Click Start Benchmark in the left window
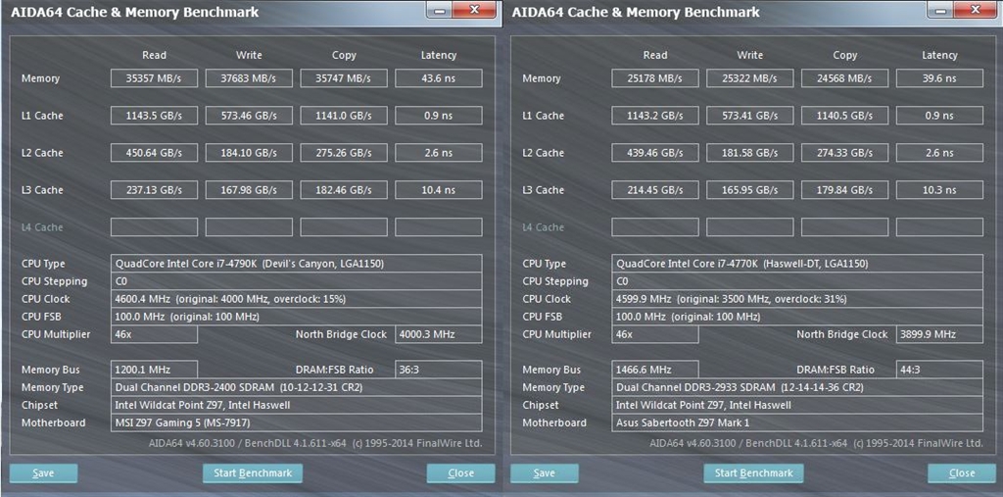 click(x=253, y=473)
